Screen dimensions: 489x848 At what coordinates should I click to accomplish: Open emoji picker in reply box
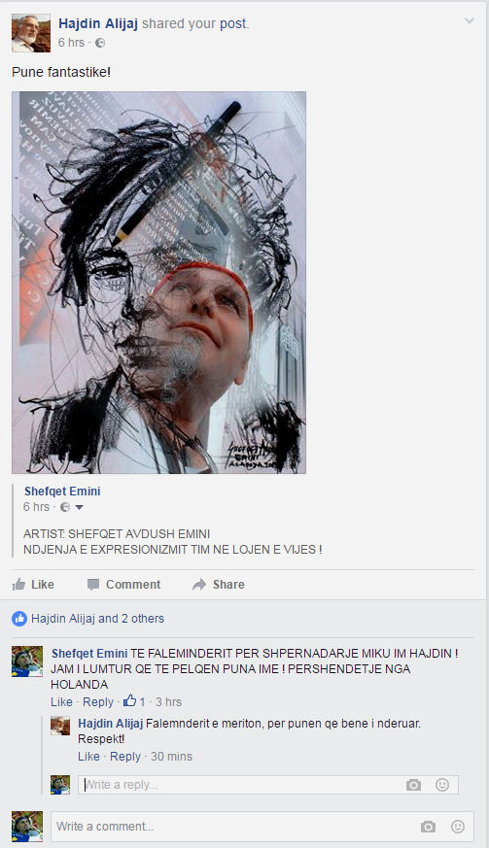[x=442, y=785]
